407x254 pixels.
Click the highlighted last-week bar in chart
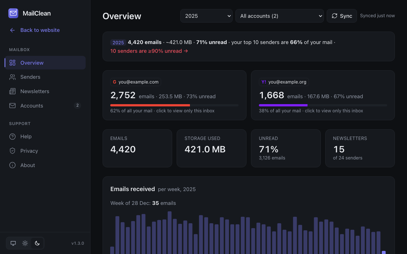tap(384, 252)
